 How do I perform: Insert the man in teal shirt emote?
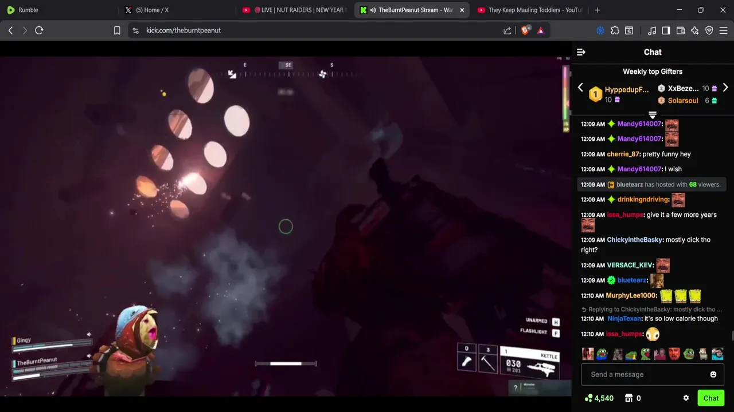717,354
